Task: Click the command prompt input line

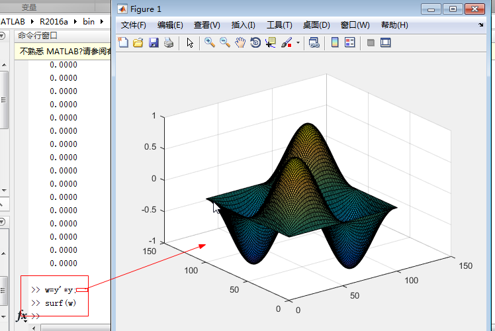Action: click(x=69, y=316)
